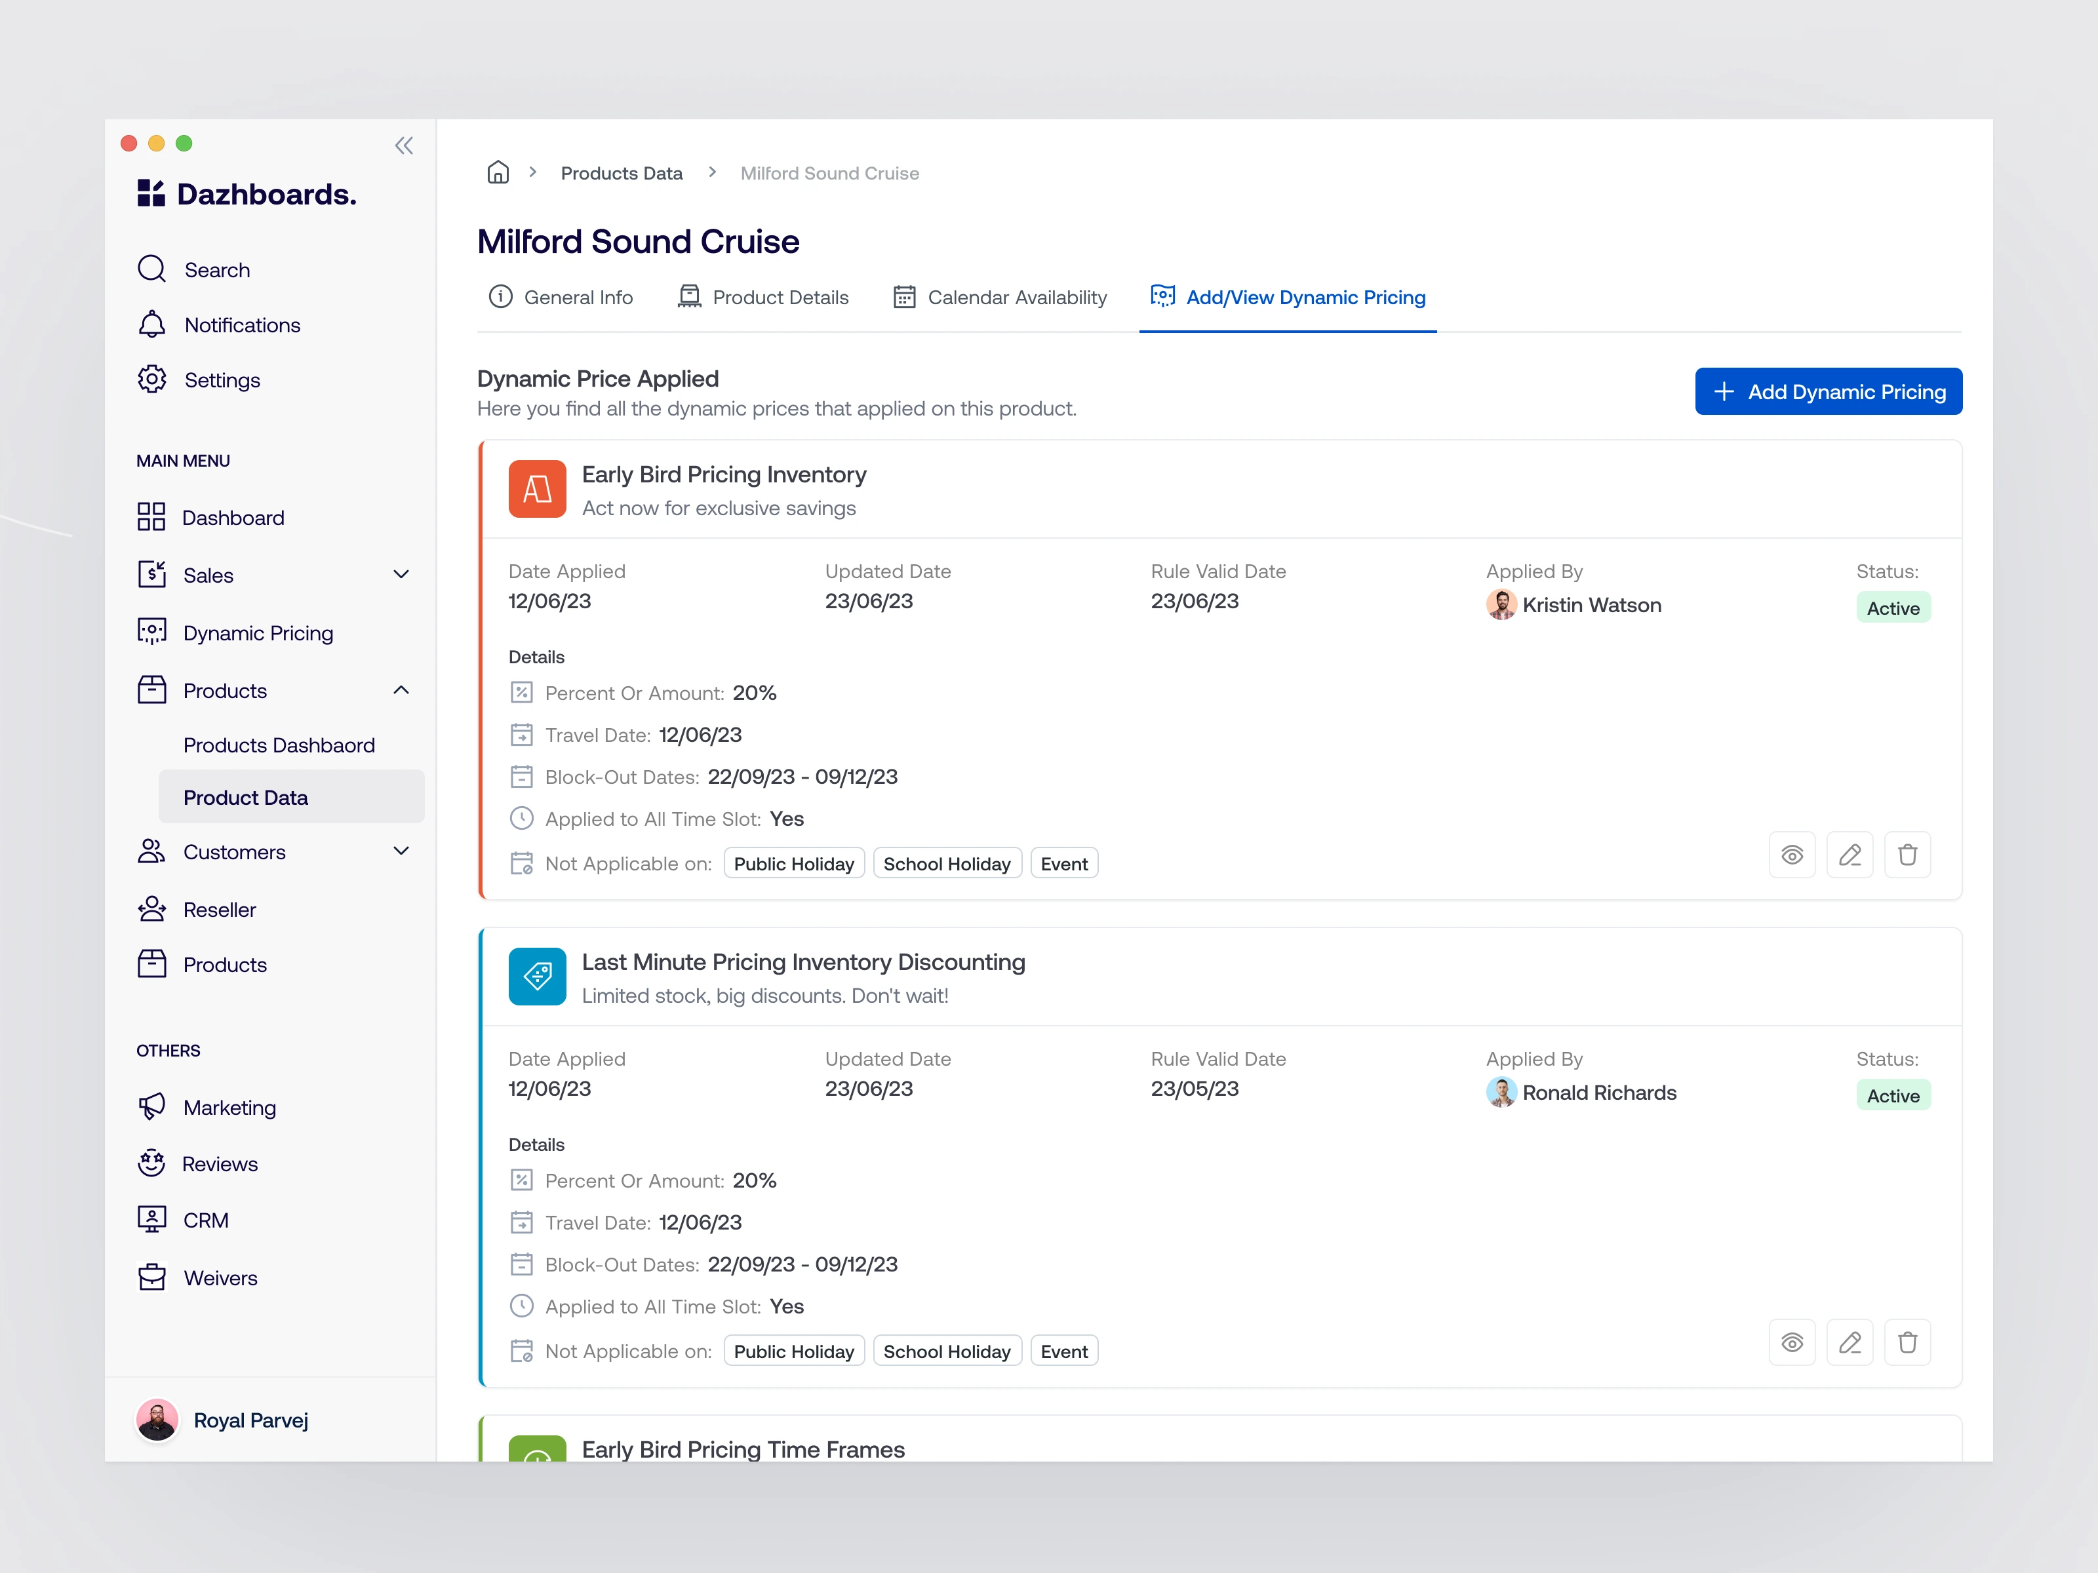This screenshot has height=1573, width=2098.
Task: Open Royal Parvej user profile
Action: click(x=223, y=1420)
